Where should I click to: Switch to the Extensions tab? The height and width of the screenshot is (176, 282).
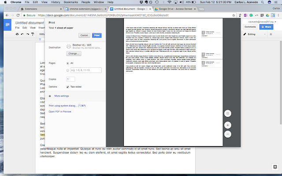point(41,9)
